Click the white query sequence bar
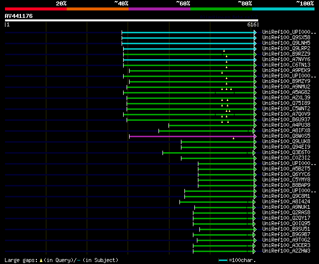 pyautogui.click(x=132, y=20)
